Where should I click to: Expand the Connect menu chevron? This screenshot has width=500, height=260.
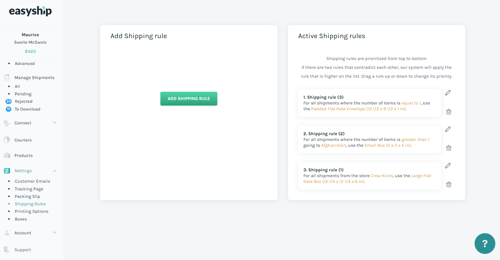tap(55, 122)
